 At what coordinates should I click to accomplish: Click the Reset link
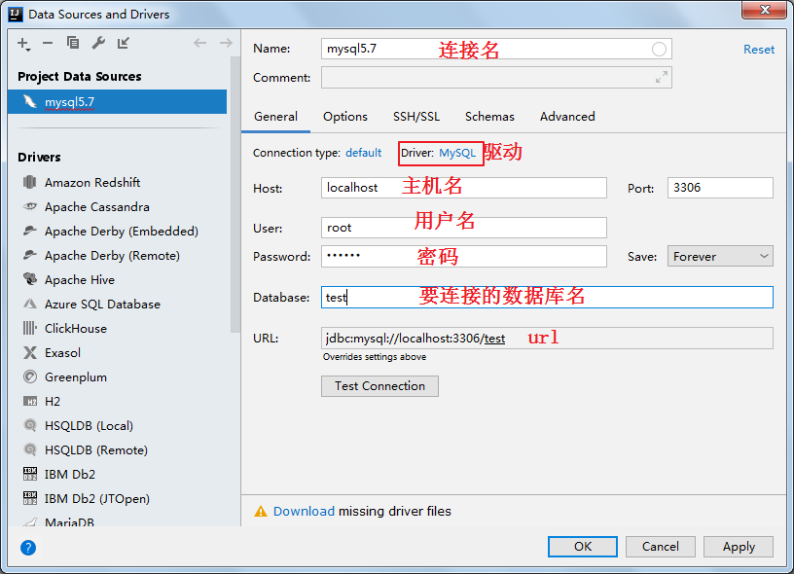[759, 50]
